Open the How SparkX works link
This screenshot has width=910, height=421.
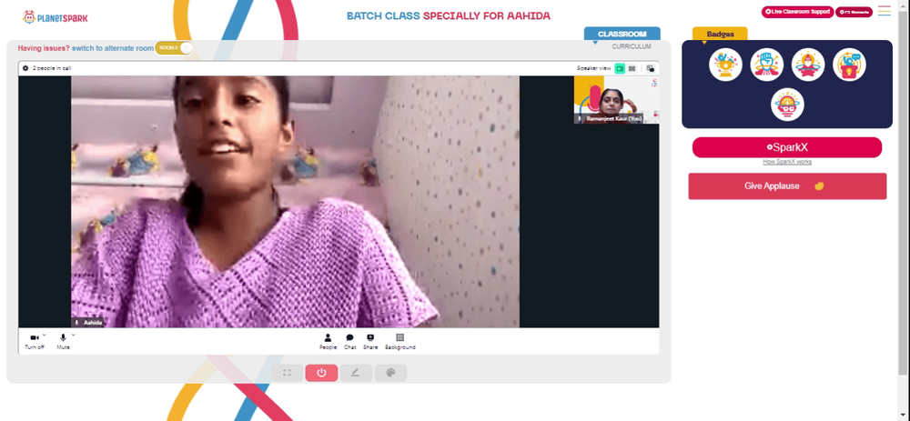point(787,162)
